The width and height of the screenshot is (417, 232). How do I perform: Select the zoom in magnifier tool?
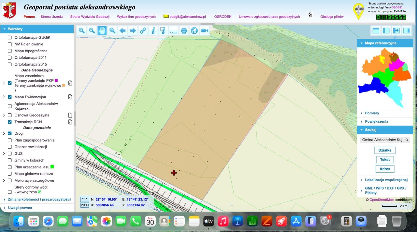pos(82,31)
